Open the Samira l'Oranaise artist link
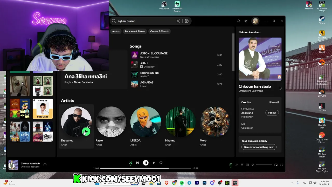This screenshot has width=332, height=187. (x=150, y=57)
